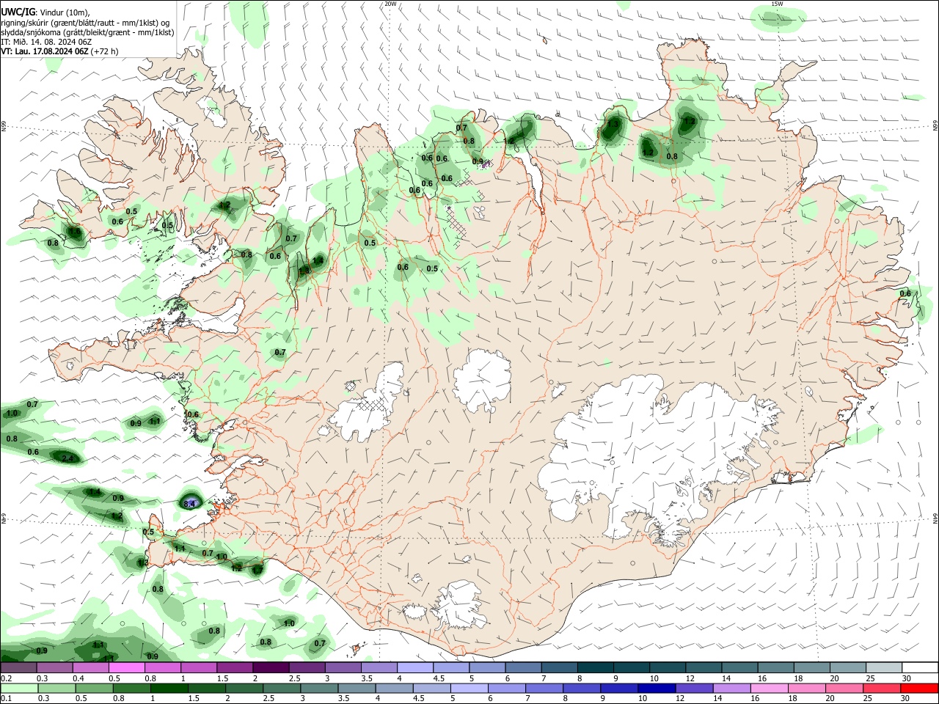This screenshot has width=939, height=704.
Task: Click the initial time 'IT: Mið. 14. 08. 2024 06Z'
Action: 46,42
